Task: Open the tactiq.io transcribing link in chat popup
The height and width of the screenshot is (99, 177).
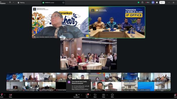Action: pyautogui.click(x=80, y=89)
